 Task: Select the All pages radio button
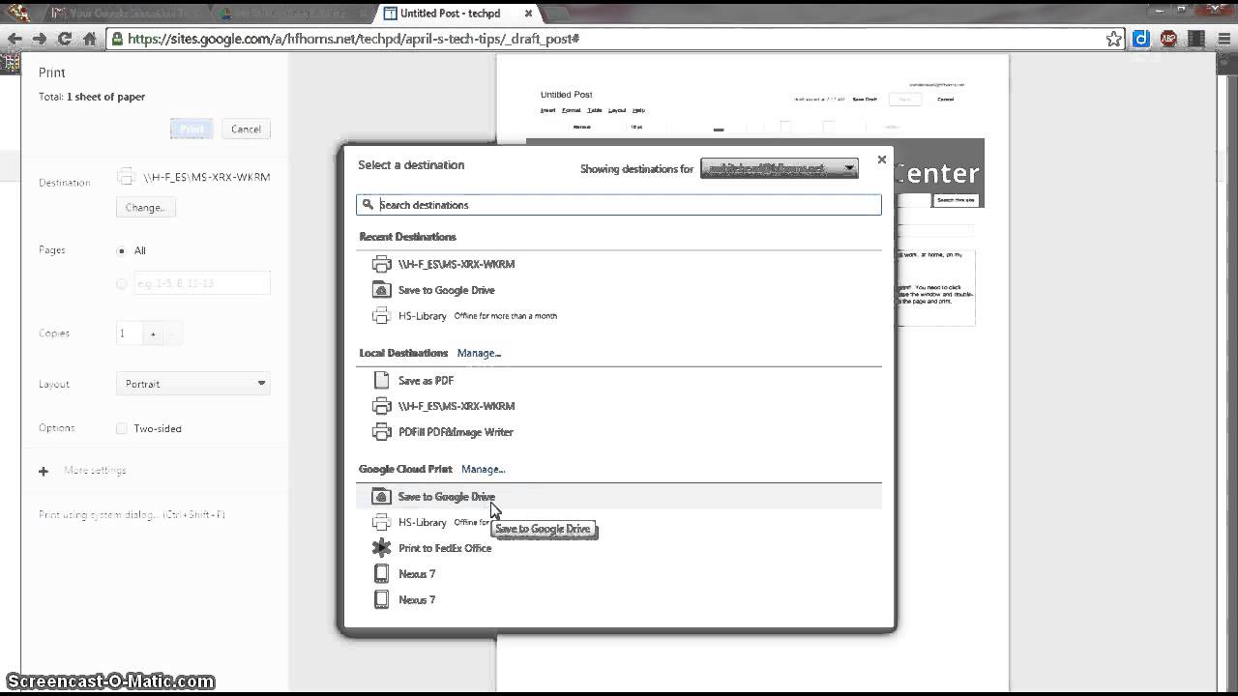[x=121, y=250]
